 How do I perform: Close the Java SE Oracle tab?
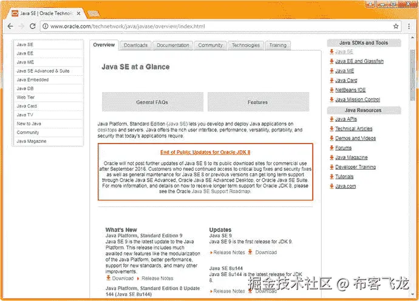[78, 13]
